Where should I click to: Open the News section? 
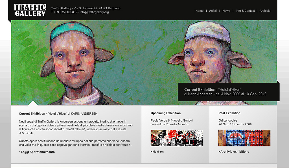(226, 11)
